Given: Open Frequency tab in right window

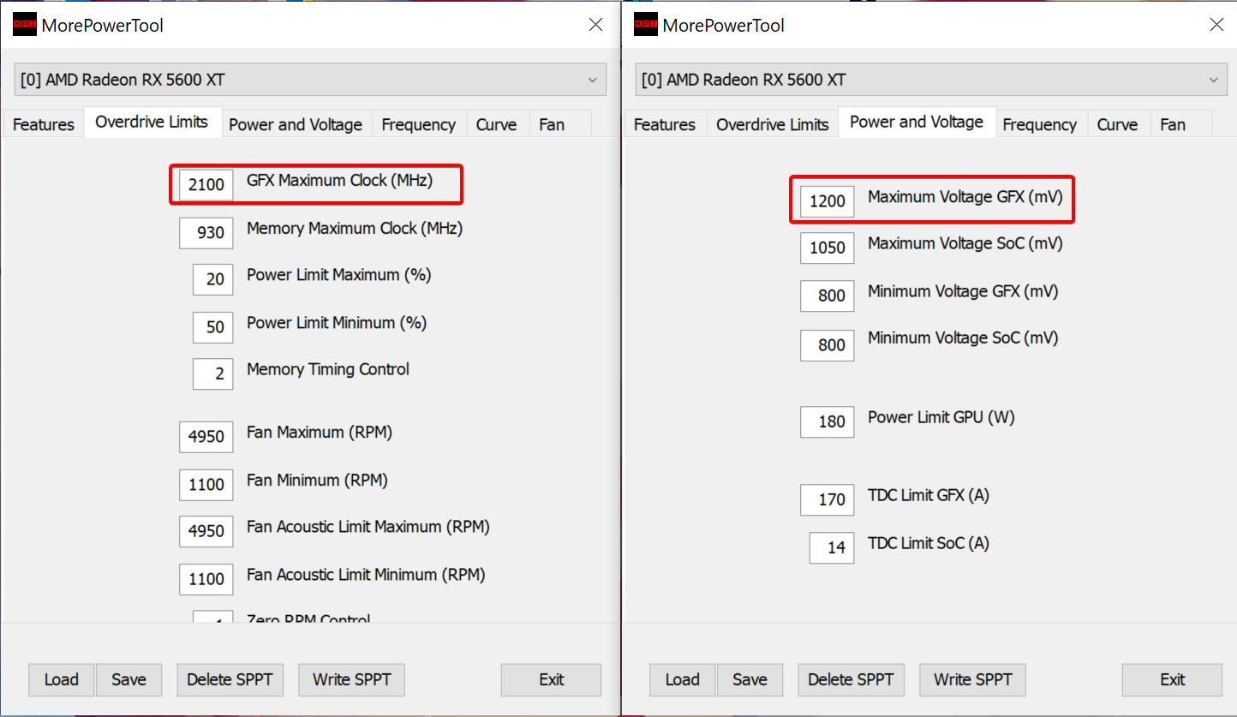Looking at the screenshot, I should 1040,124.
